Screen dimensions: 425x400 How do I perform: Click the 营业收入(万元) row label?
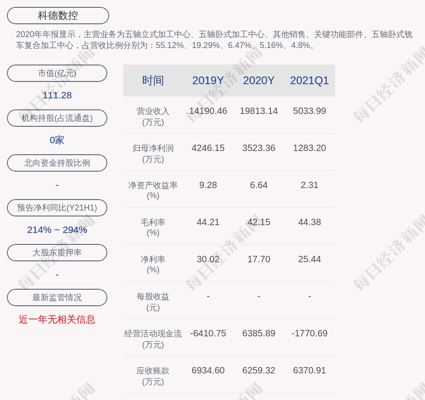[153, 116]
